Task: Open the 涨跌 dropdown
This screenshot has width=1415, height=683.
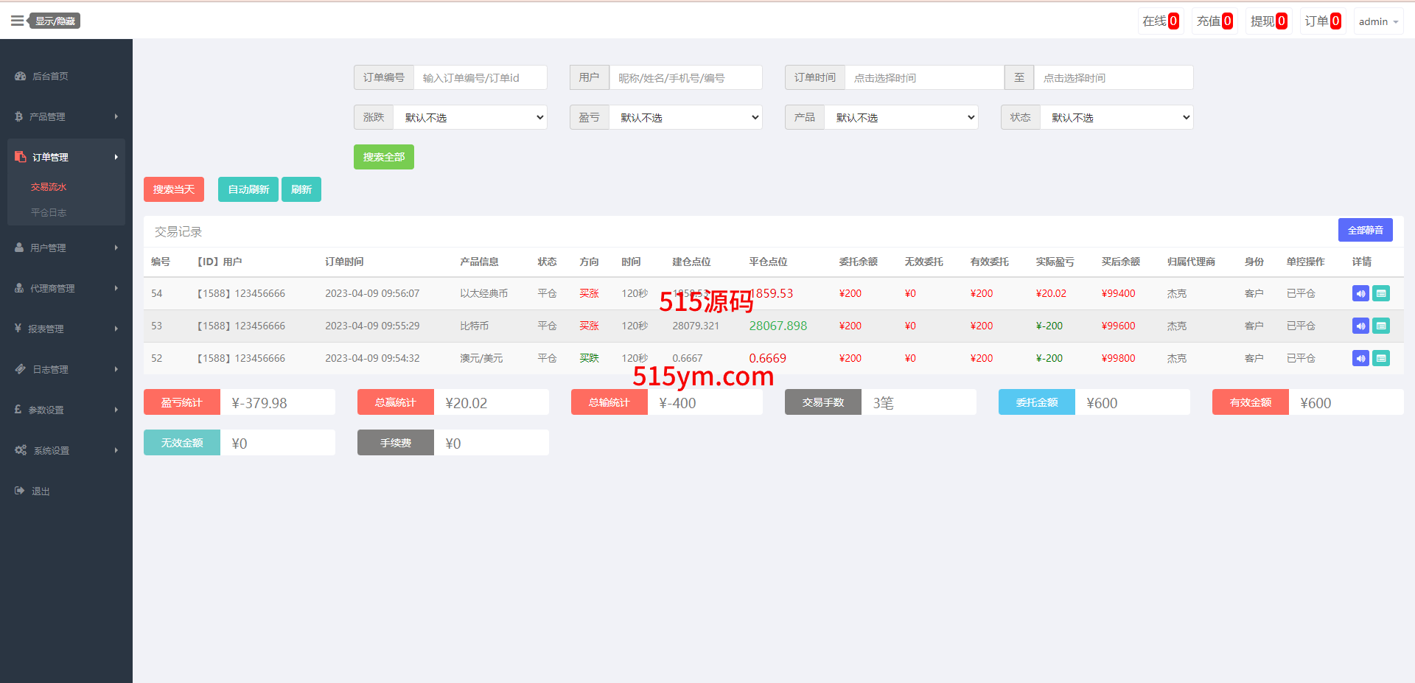Action: pyautogui.click(x=470, y=117)
